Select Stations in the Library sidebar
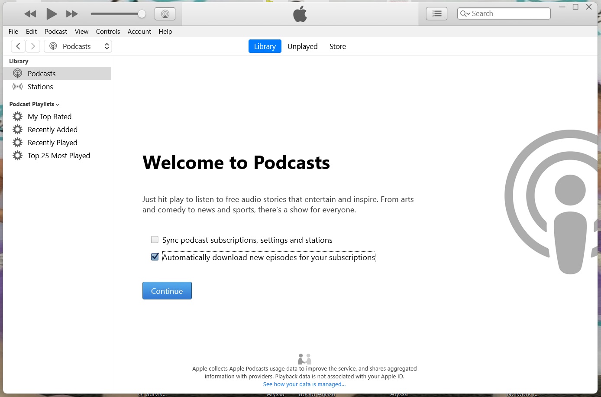Viewport: 601px width, 397px height. [57, 87]
